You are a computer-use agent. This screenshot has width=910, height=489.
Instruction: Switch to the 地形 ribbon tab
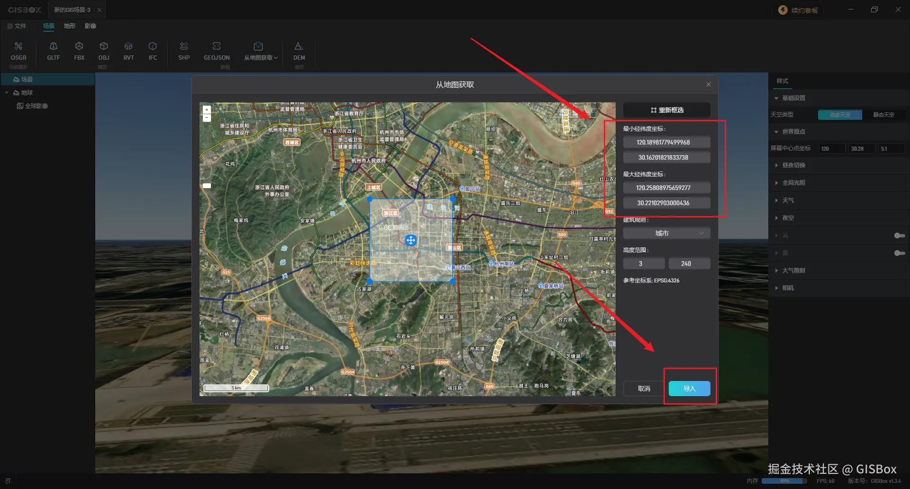point(70,26)
